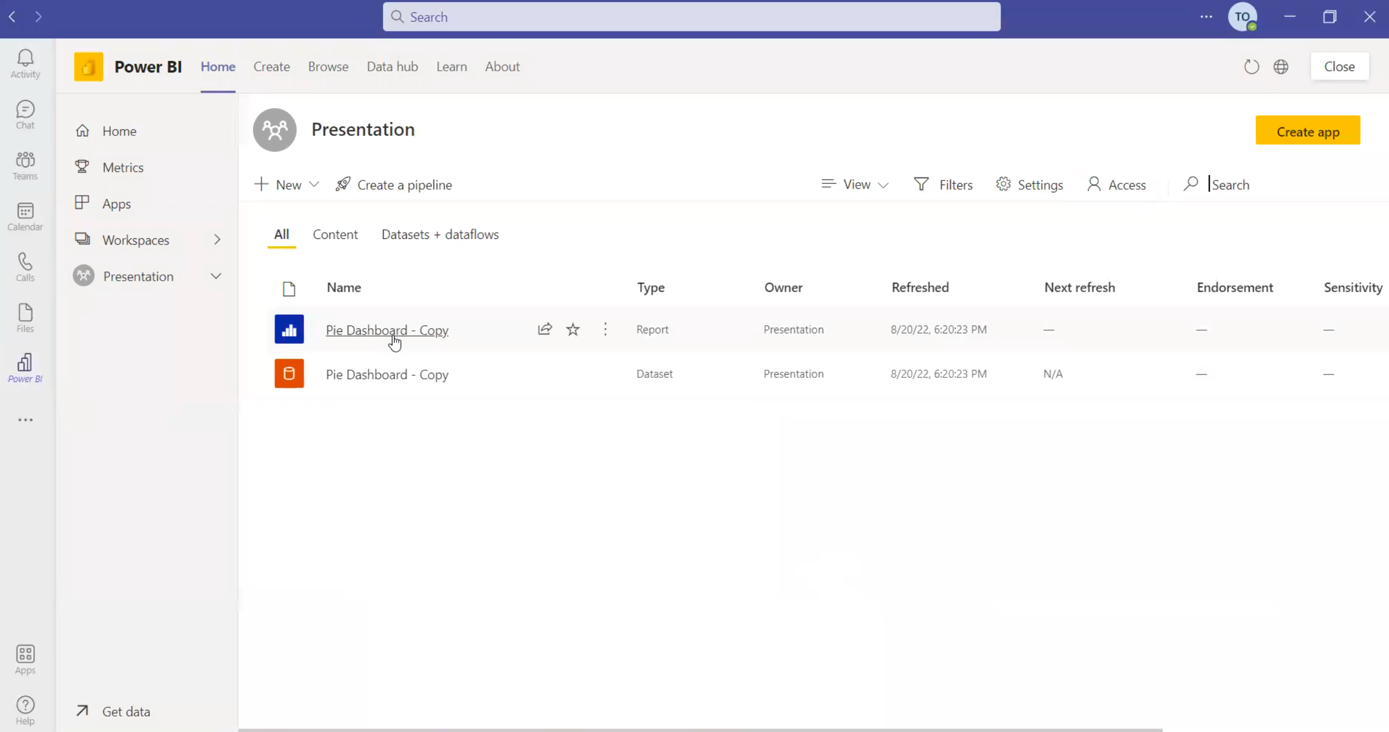Share the Pie Dashboard - Copy report
The image size is (1389, 732).
point(545,329)
